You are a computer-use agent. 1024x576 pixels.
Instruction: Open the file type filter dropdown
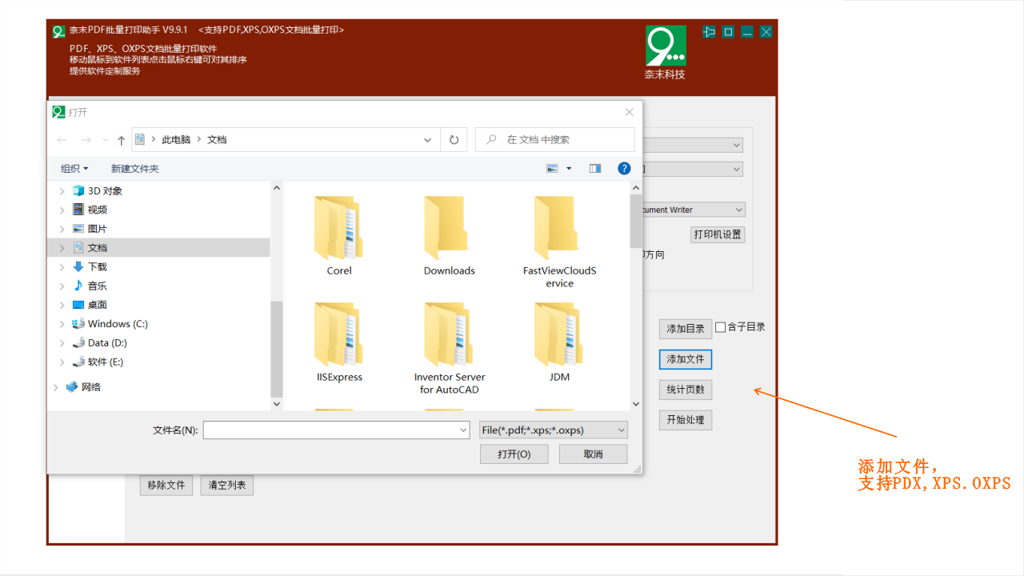click(x=554, y=430)
